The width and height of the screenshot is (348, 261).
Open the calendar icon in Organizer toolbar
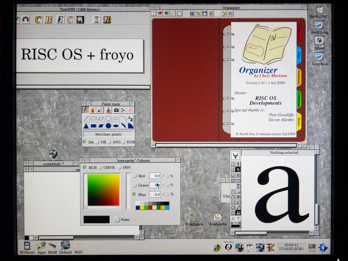154,13
